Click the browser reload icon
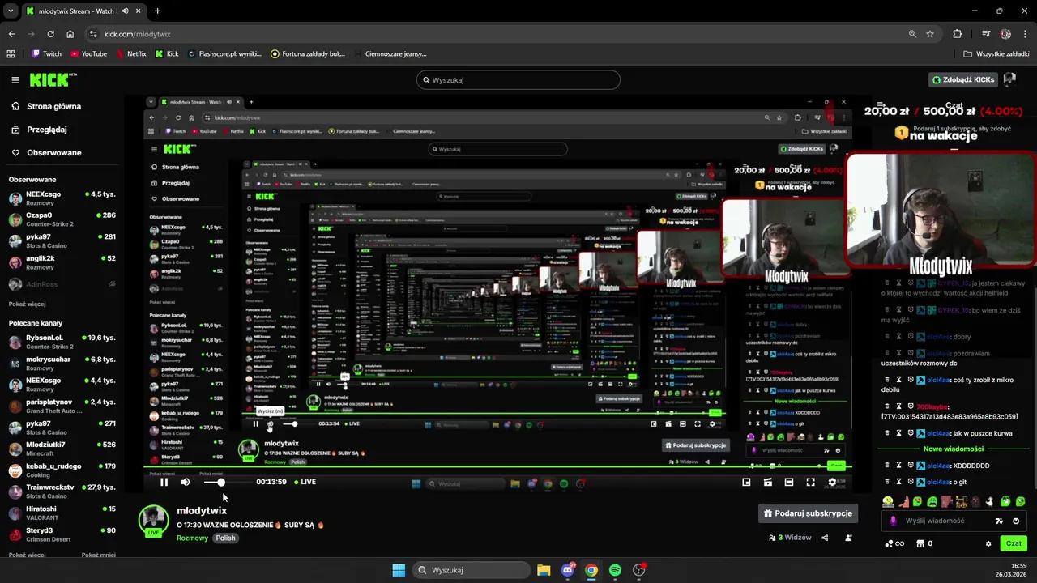The width and height of the screenshot is (1037, 583). [x=50, y=34]
